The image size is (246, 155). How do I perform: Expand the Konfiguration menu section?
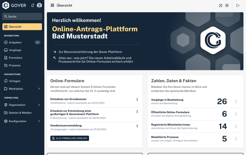coord(39,121)
